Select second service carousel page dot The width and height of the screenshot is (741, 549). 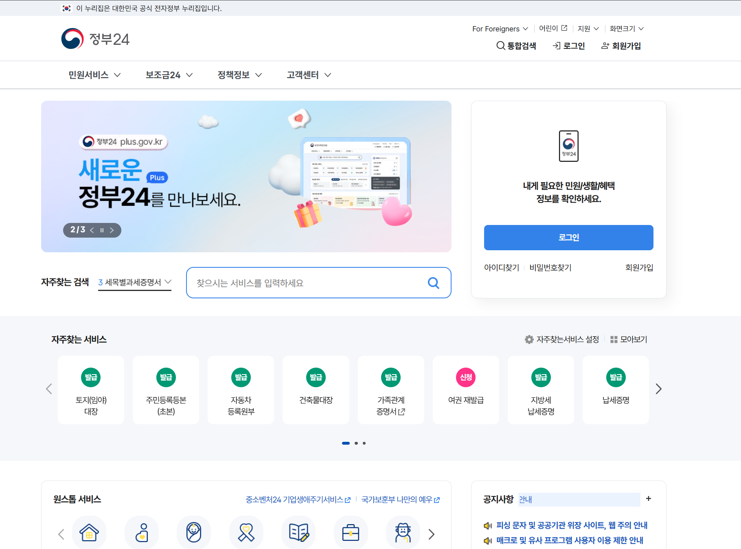pyautogui.click(x=356, y=443)
